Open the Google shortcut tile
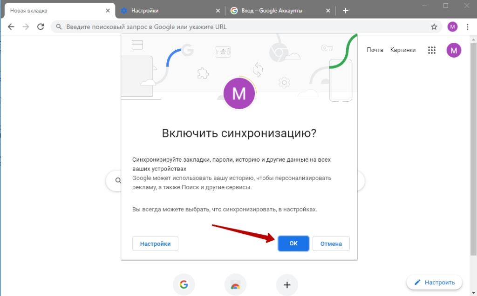This screenshot has width=477, height=296. click(x=184, y=284)
